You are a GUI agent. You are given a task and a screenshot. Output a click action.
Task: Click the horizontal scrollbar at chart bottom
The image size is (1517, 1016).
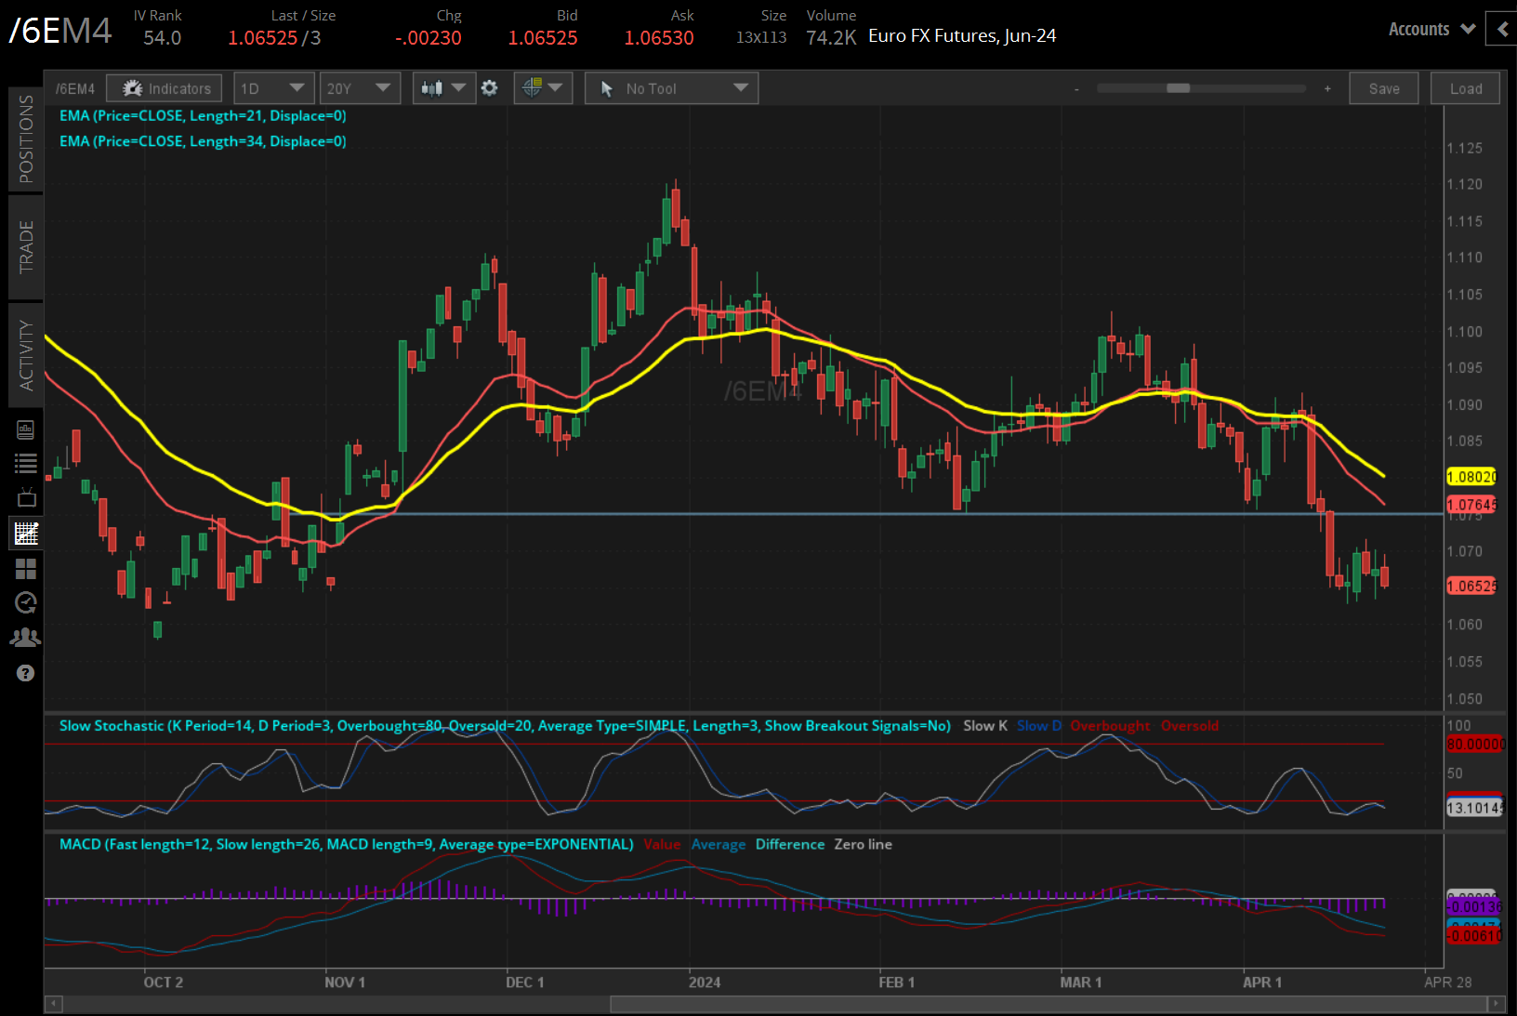1050,1004
